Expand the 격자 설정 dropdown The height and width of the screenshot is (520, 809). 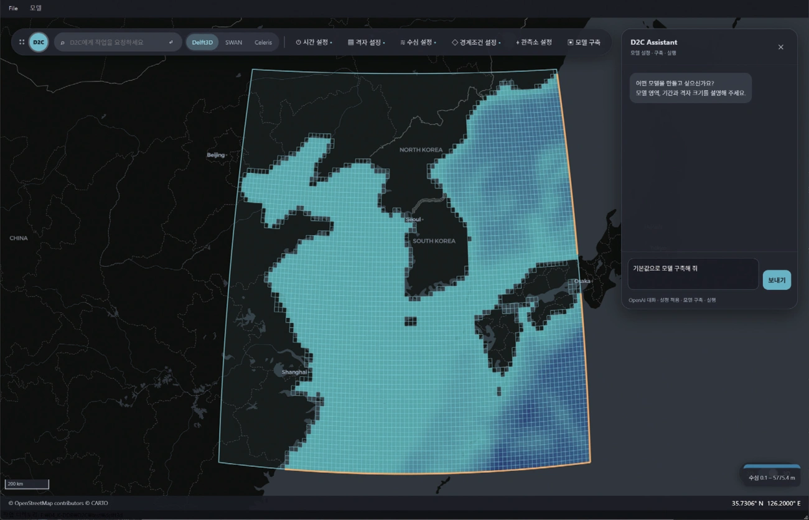pyautogui.click(x=366, y=42)
